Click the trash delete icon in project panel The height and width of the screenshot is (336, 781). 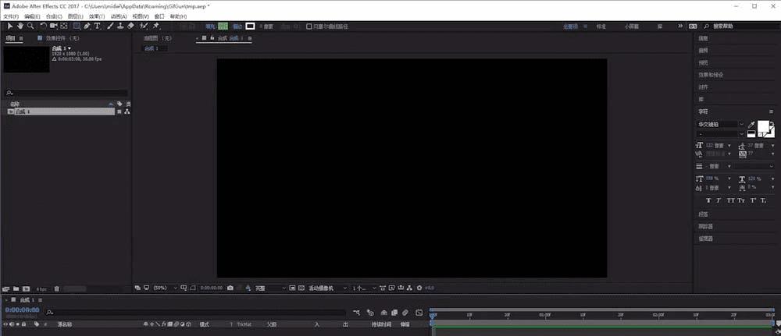tap(57, 288)
